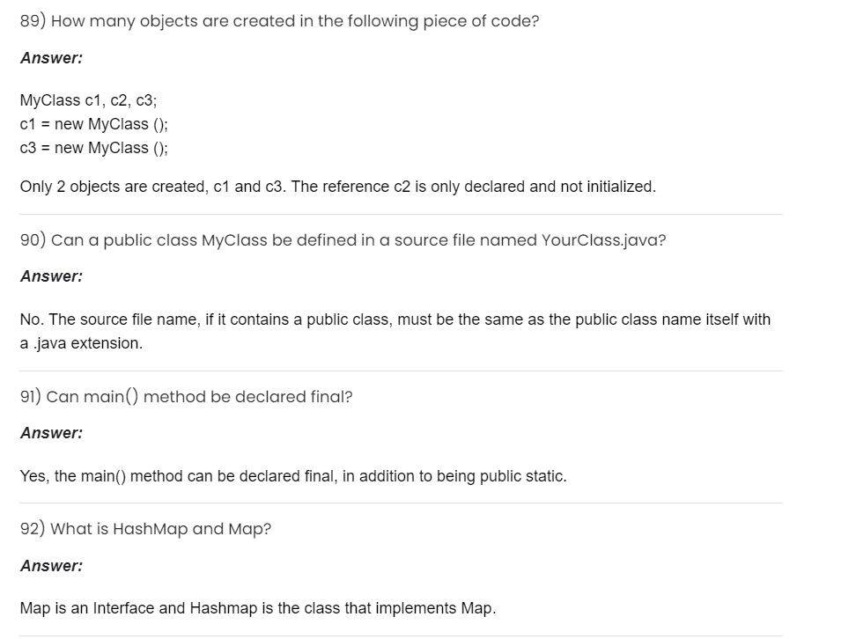Click the "Yes, the main() method" answer text
The width and height of the screenshot is (856, 639).
pos(293,476)
